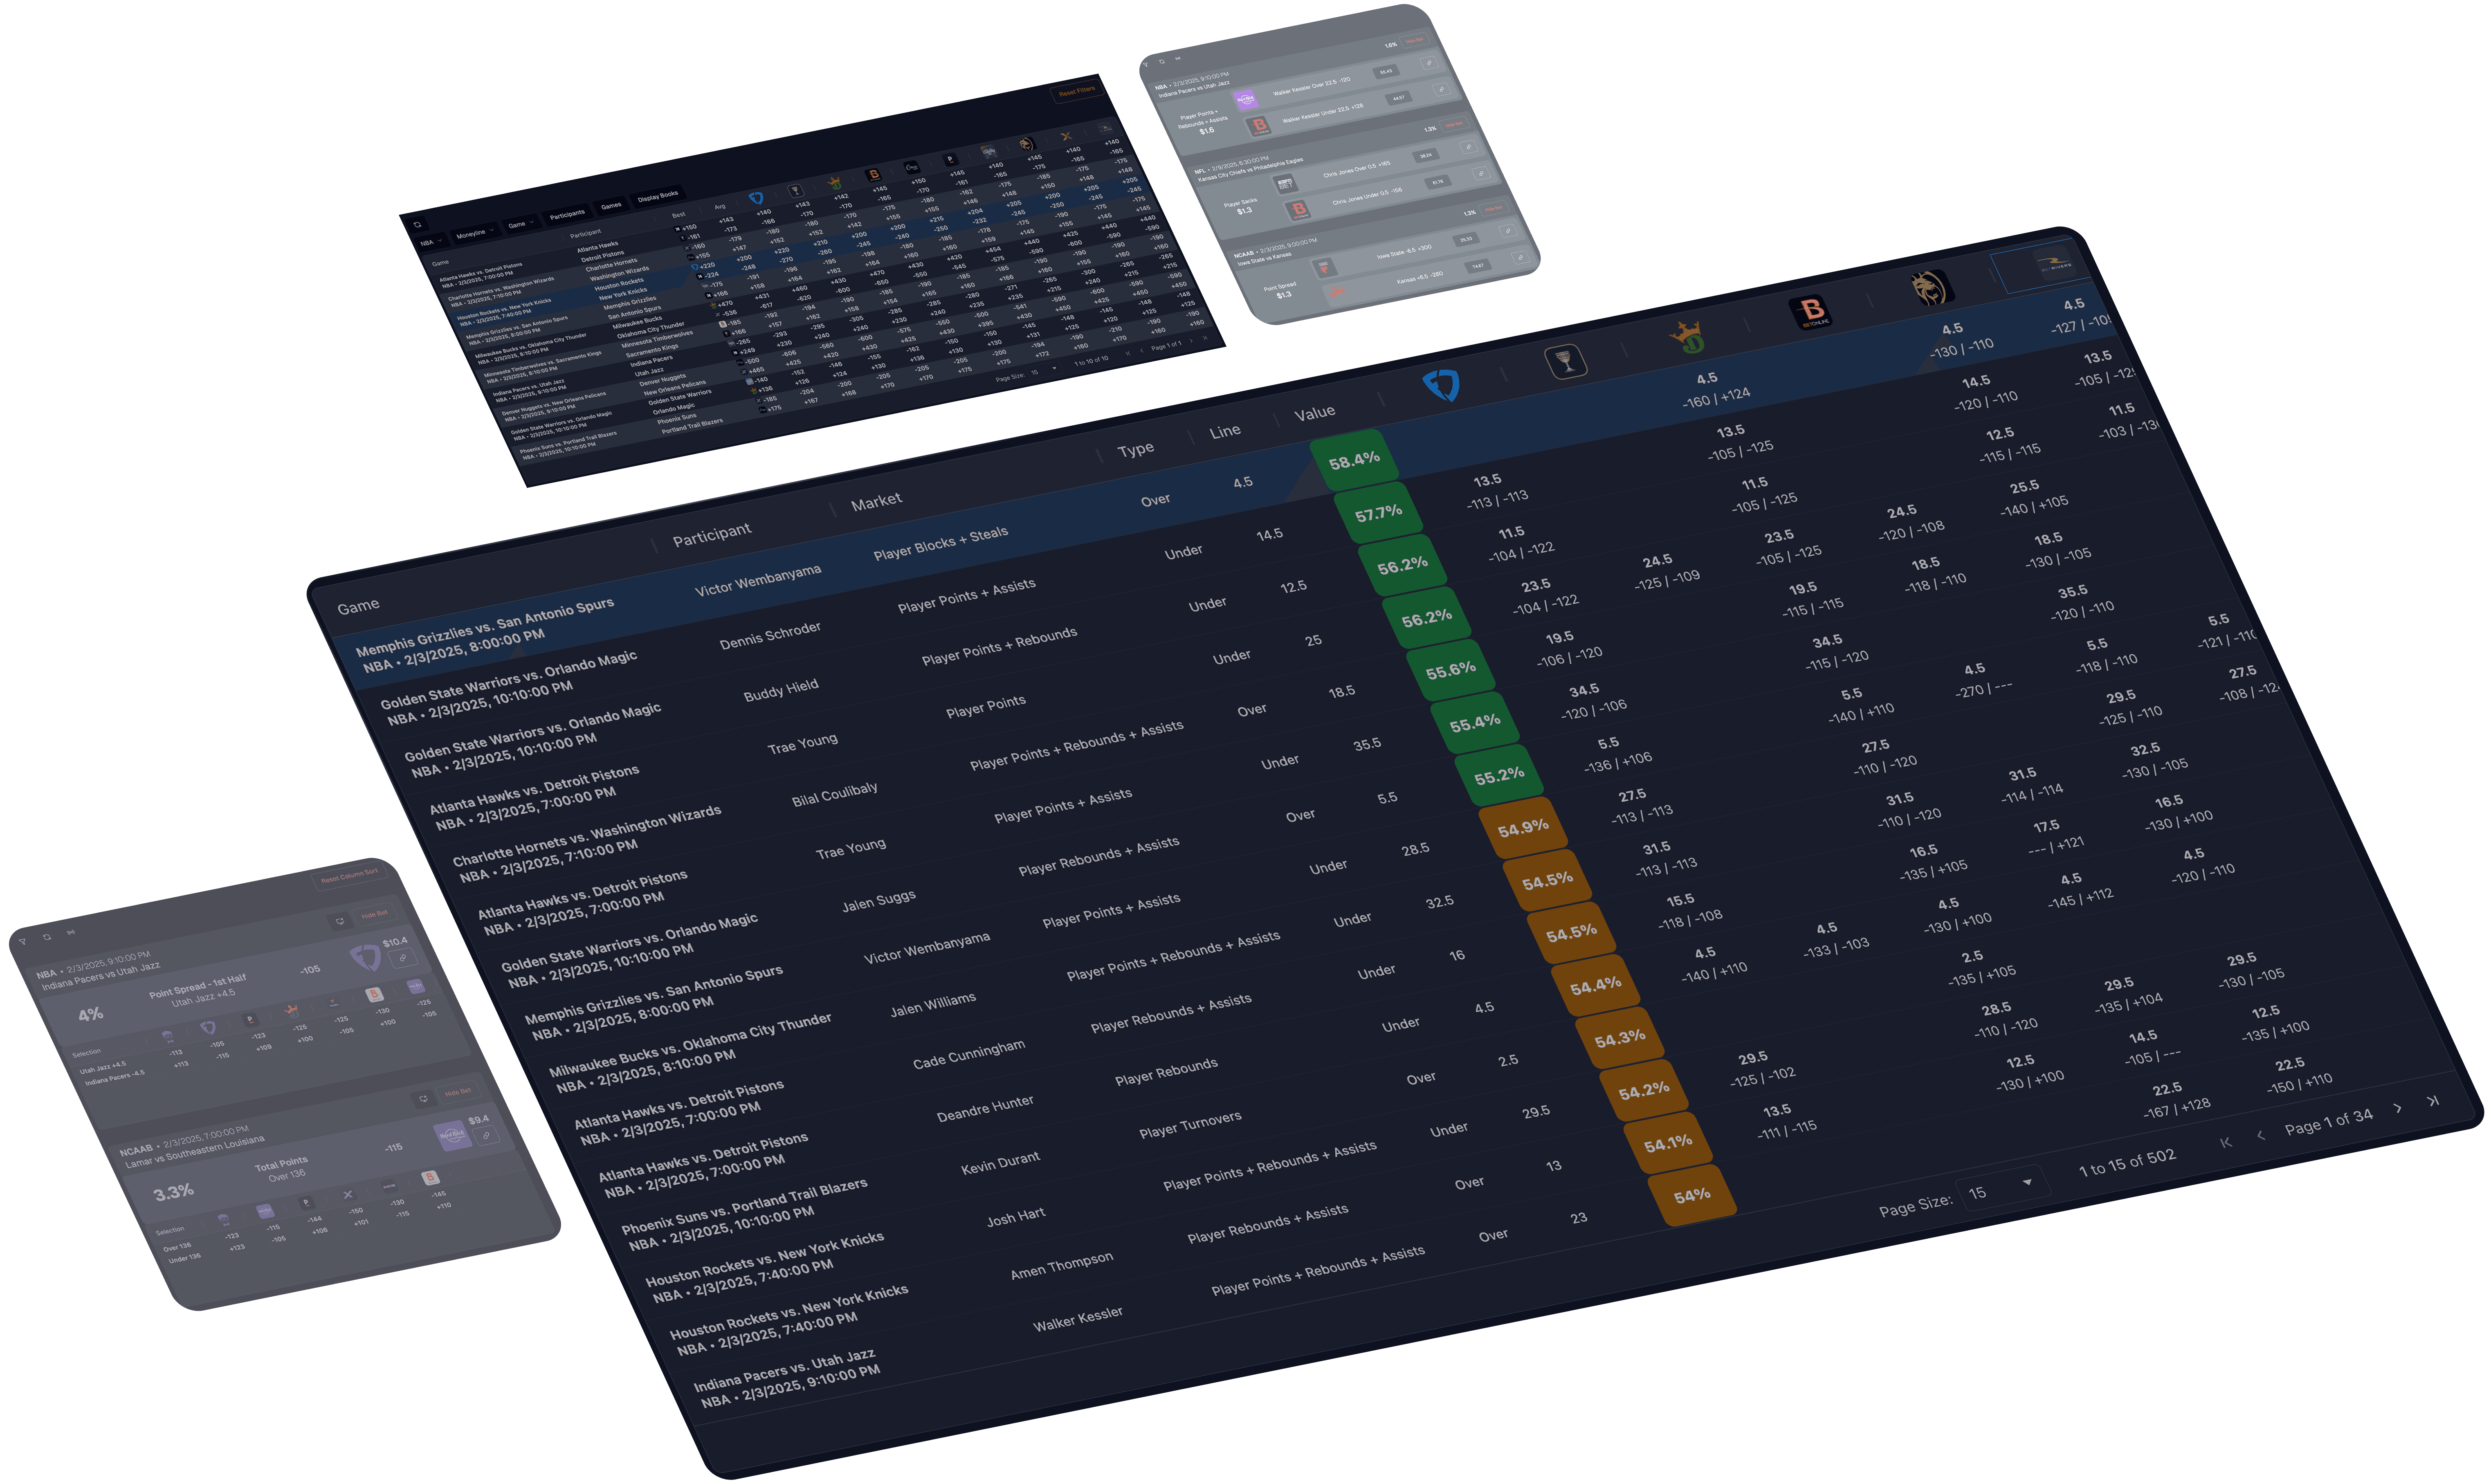This screenshot has height=1484, width=2491.
Task: Hide the Lamar vs Southeastern Louisiana bet
Action: (x=458, y=1092)
